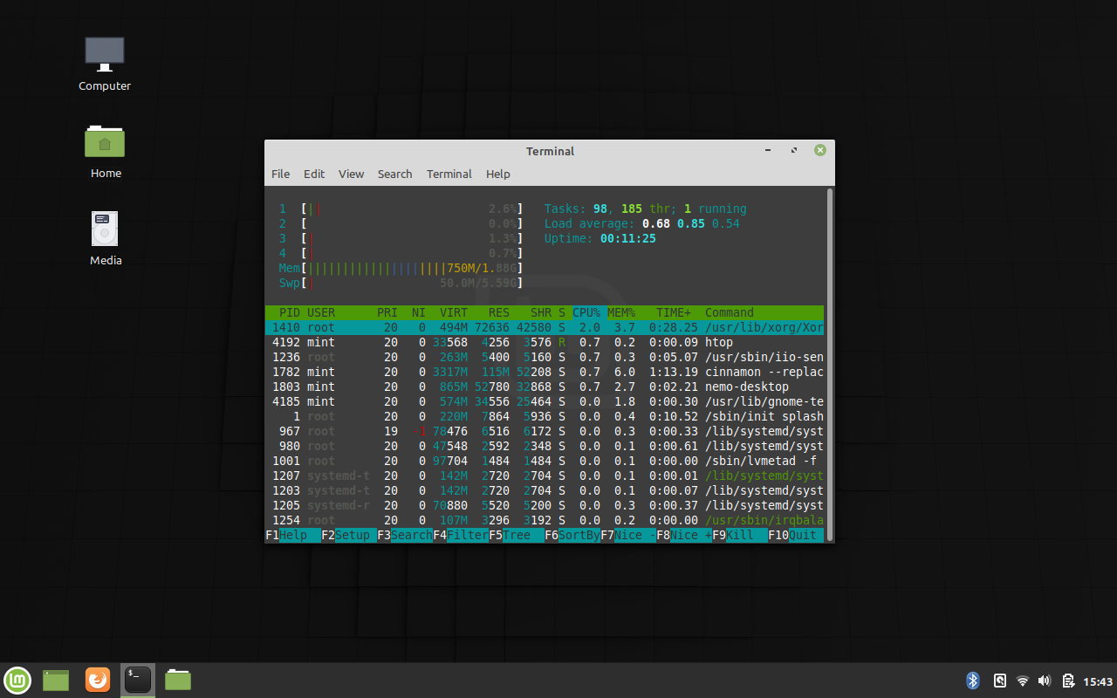Open the Computer desktop icon

point(105,63)
